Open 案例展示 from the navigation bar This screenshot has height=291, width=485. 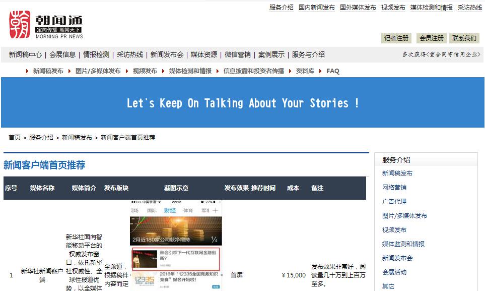[x=271, y=54]
